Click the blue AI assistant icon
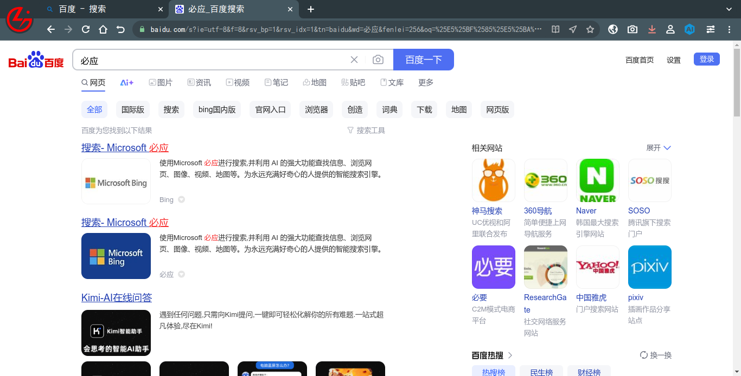The width and height of the screenshot is (741, 376). click(x=689, y=29)
